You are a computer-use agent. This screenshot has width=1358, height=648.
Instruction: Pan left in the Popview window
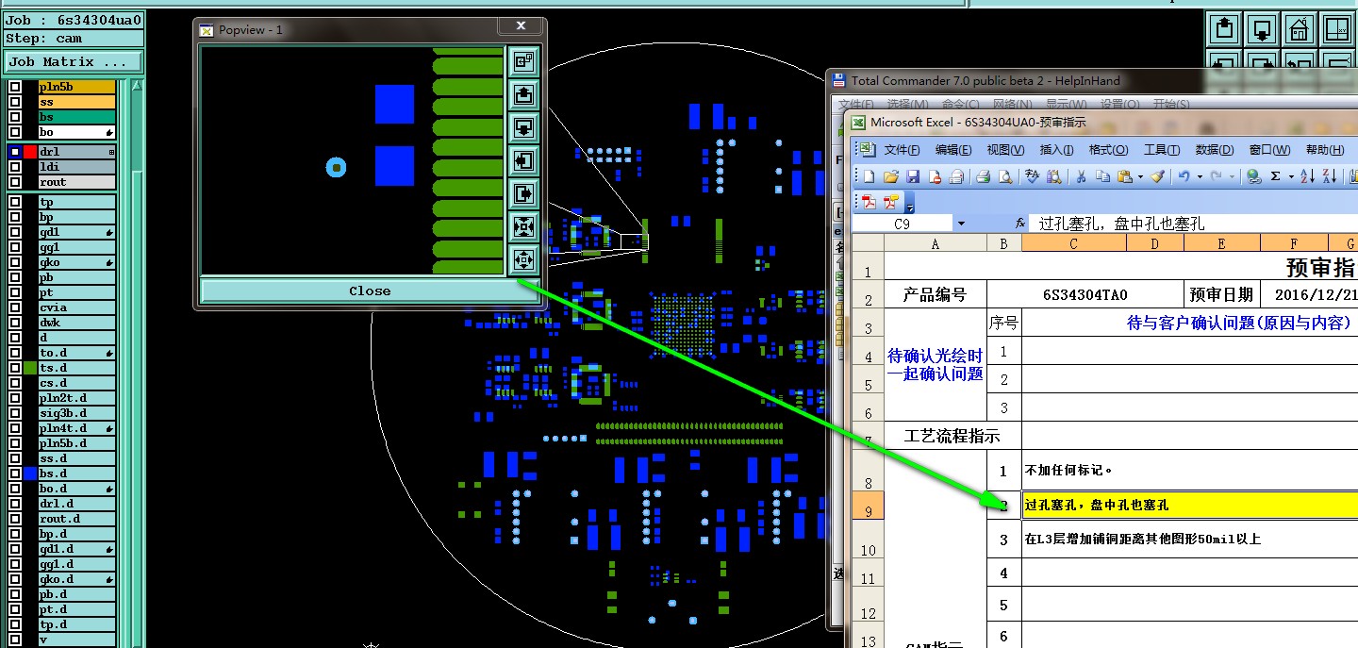pos(523,160)
